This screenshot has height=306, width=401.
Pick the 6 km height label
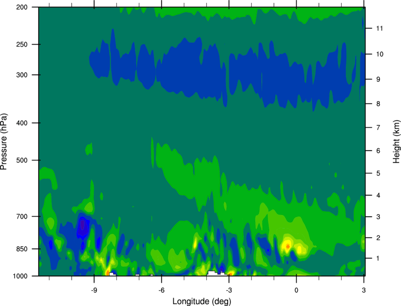[378, 151]
